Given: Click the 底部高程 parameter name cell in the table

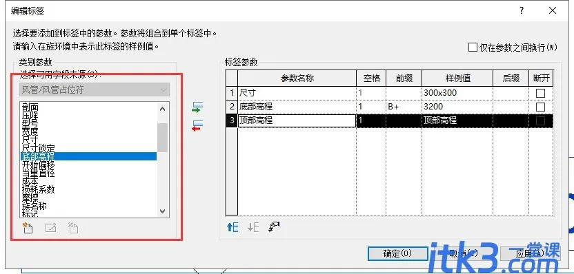Looking at the screenshot, I should point(297,107).
